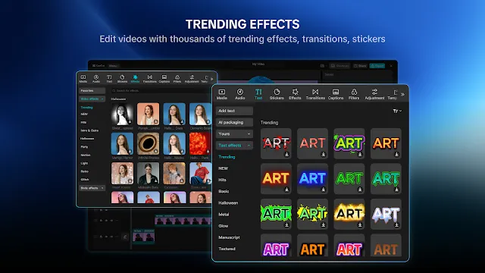Select the Captions icon in the front panel

click(336, 94)
